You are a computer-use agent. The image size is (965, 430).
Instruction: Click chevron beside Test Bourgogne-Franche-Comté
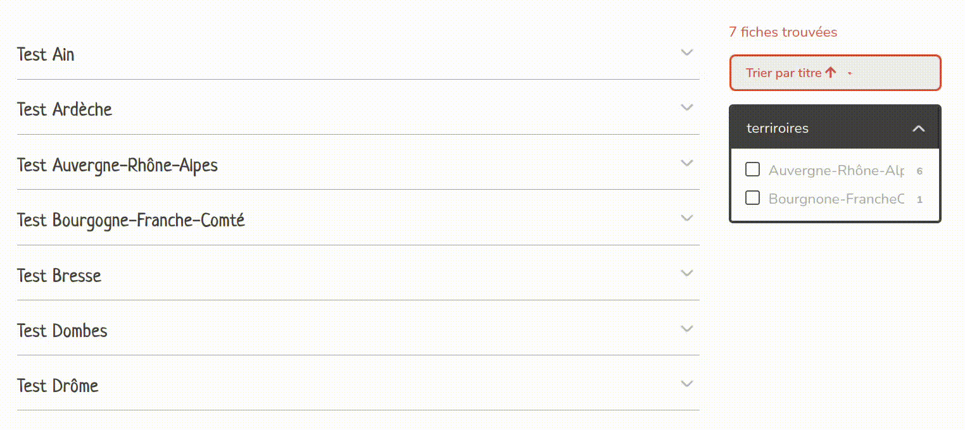687,218
